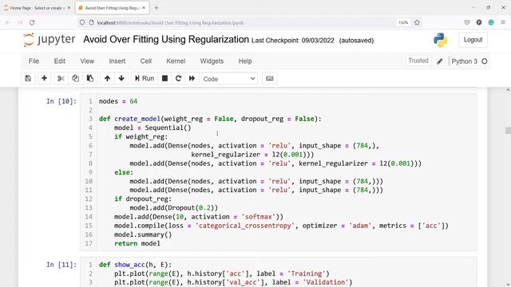Open the View menu
Image resolution: width=511 pixels, height=287 pixels.
coord(87,61)
